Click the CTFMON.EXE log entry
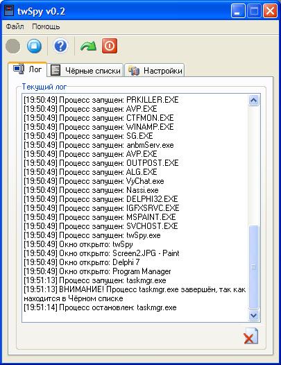The height and width of the screenshot is (365, 281). tap(99, 118)
